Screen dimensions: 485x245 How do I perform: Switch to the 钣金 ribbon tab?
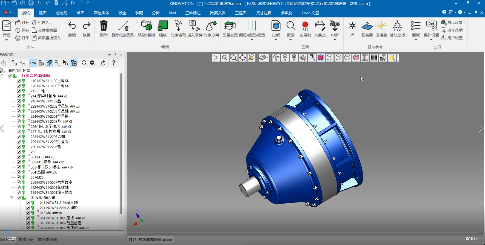(122, 13)
